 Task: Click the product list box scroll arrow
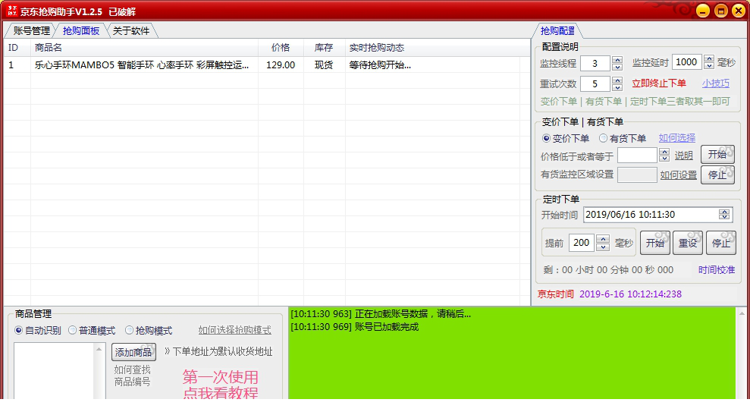pos(99,349)
